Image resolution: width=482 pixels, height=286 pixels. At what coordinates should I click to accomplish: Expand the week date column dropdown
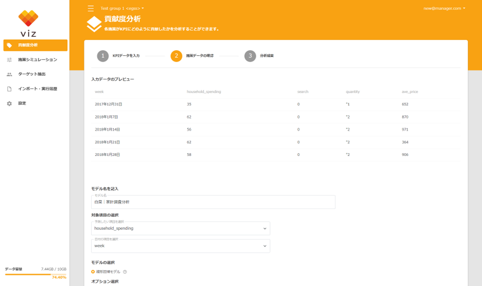click(180, 246)
